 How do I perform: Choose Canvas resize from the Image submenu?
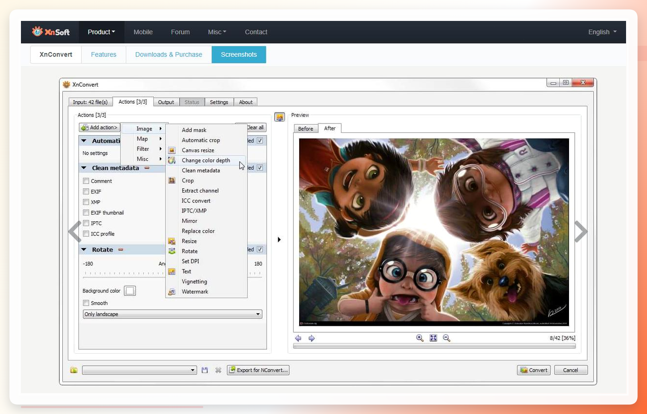(x=198, y=150)
